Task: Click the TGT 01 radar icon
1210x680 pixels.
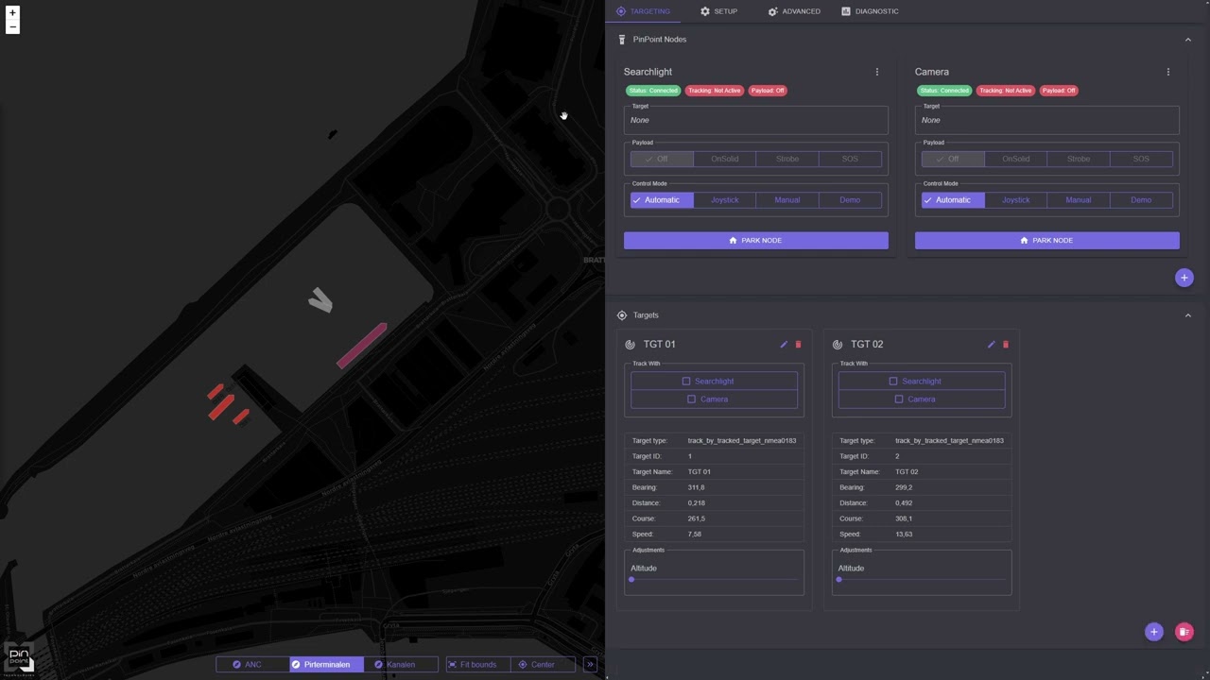Action: tap(631, 345)
